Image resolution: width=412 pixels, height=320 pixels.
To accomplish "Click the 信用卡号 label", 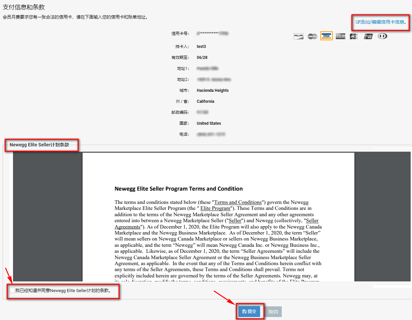I will (x=180, y=34).
